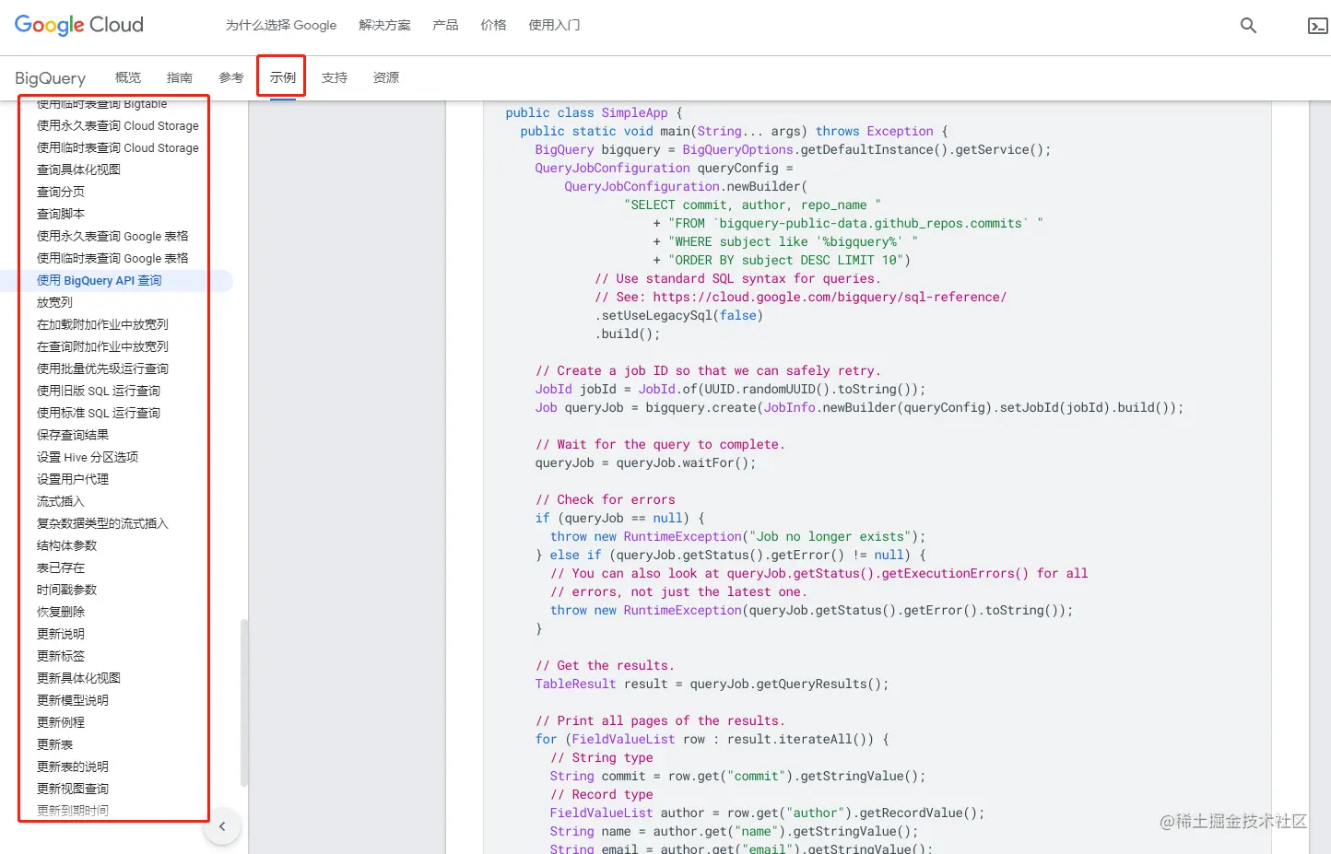Switch to the 指南 tab
Image resolution: width=1331 pixels, height=854 pixels.
180,77
